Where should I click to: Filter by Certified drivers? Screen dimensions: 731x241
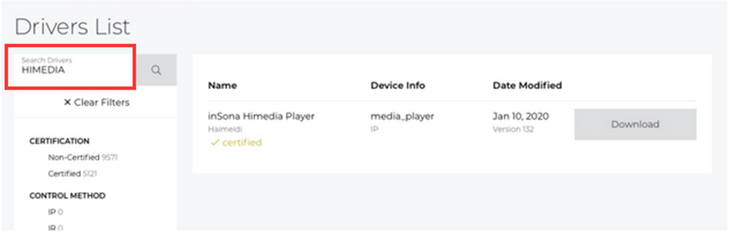[73, 173]
